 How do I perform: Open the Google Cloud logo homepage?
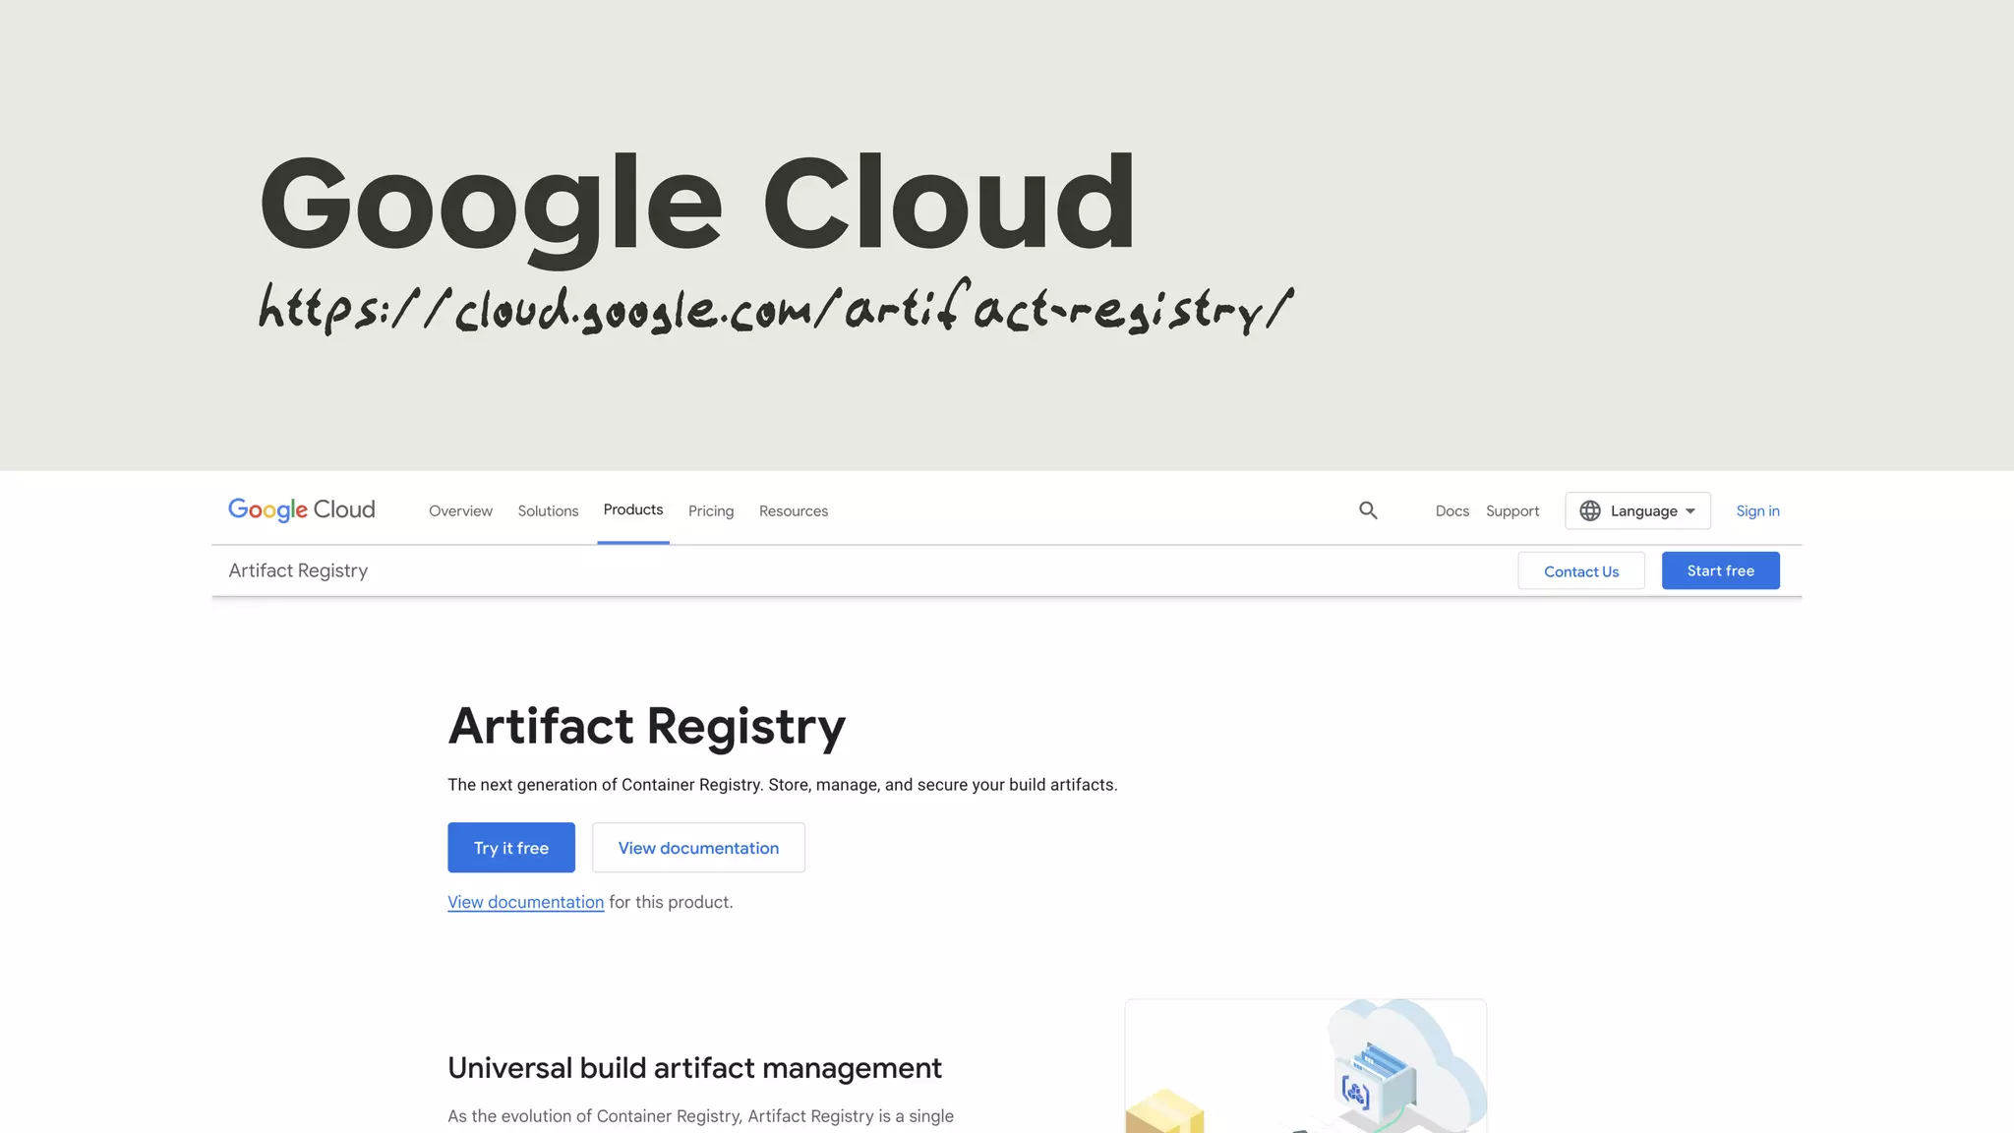[302, 509]
